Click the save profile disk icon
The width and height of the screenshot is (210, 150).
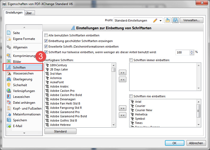175,20
